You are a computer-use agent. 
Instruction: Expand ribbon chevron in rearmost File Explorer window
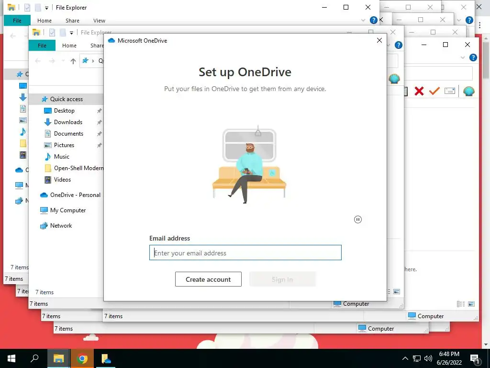tap(363, 20)
